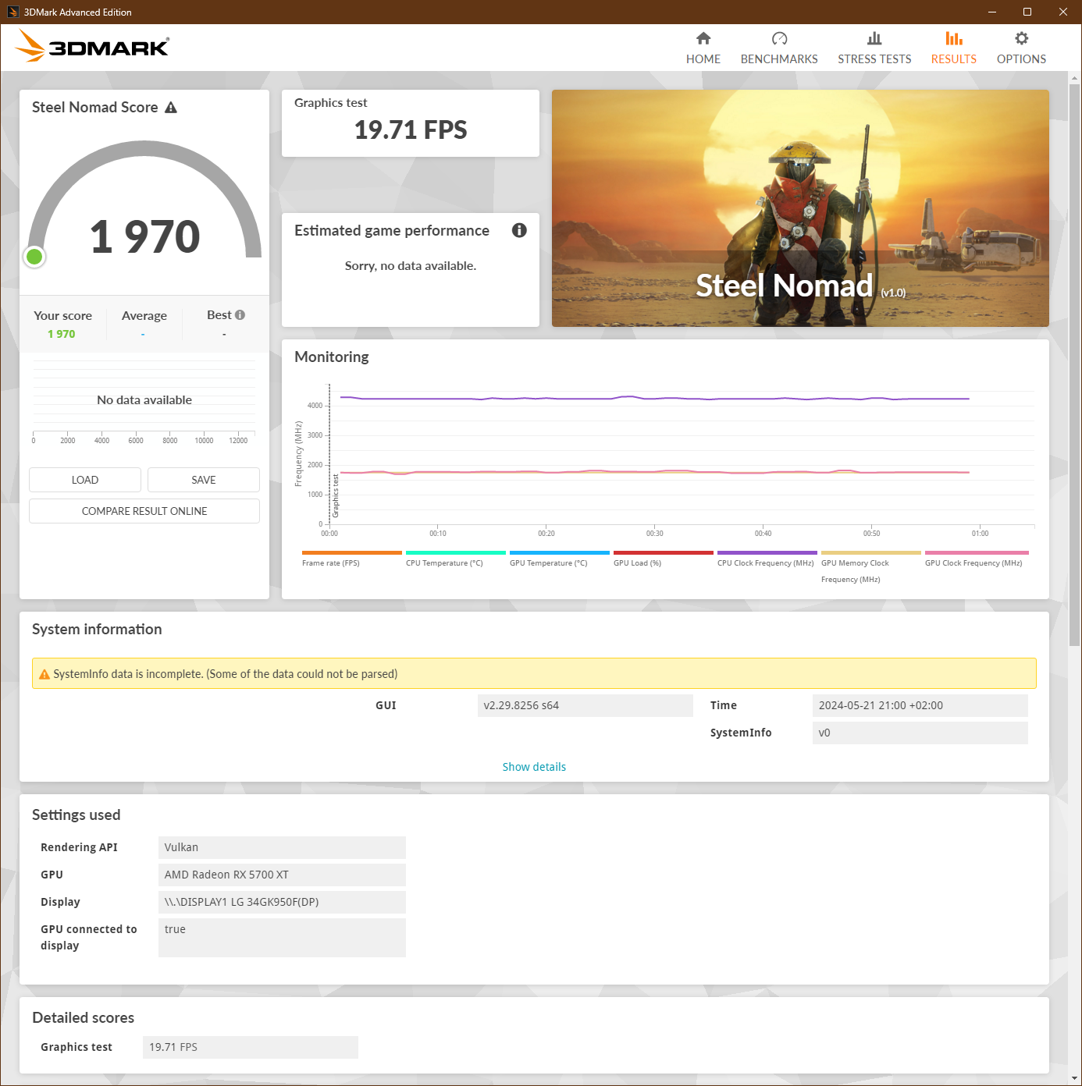
Task: Open the BENCHMARKS tab
Action: (779, 48)
